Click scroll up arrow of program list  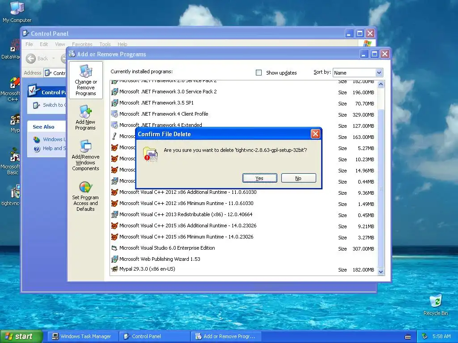[x=381, y=84]
